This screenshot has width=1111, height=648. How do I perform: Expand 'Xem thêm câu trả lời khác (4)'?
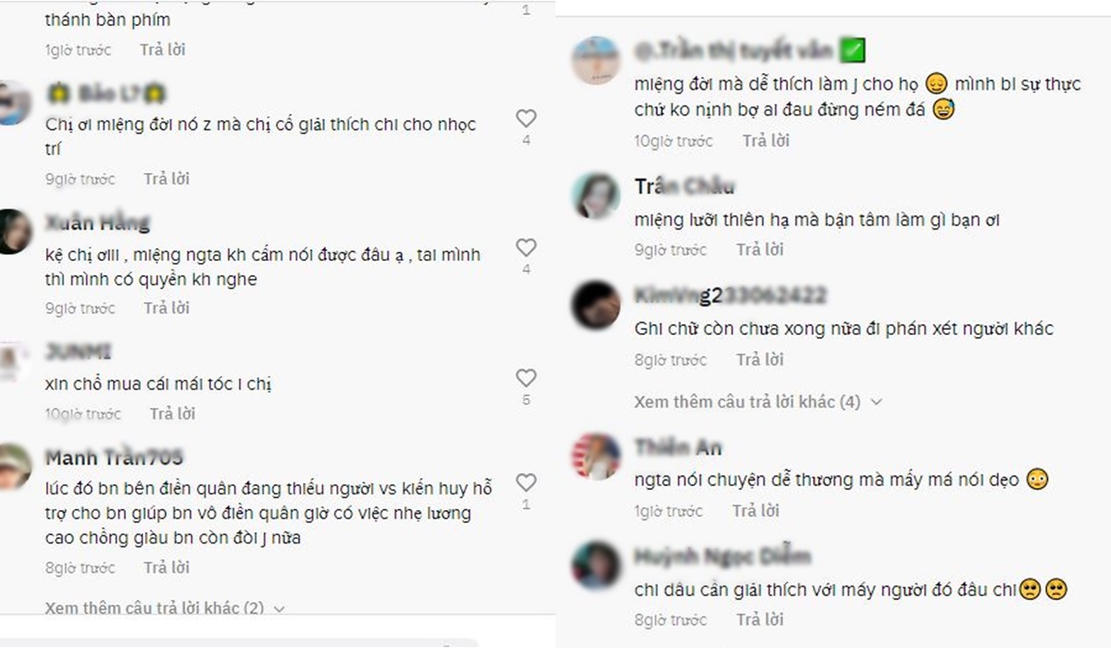758,403
